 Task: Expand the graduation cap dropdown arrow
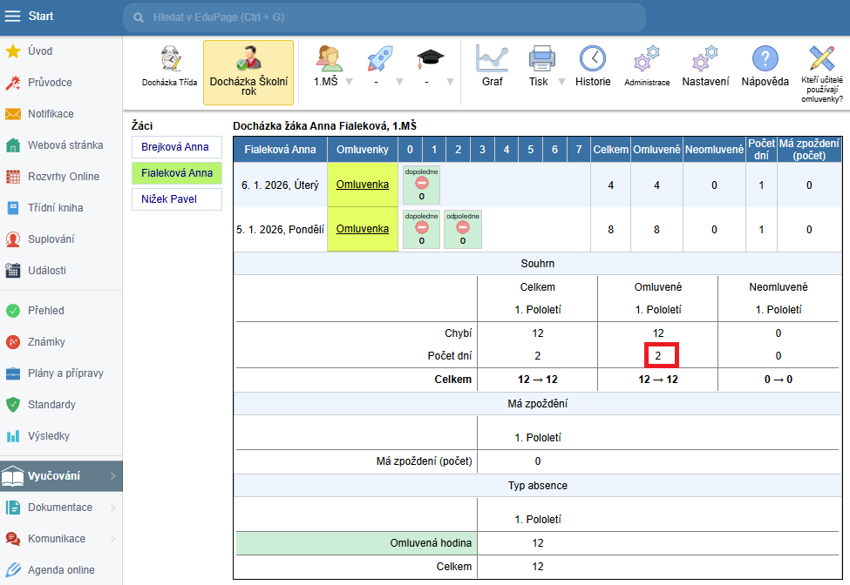coord(450,82)
